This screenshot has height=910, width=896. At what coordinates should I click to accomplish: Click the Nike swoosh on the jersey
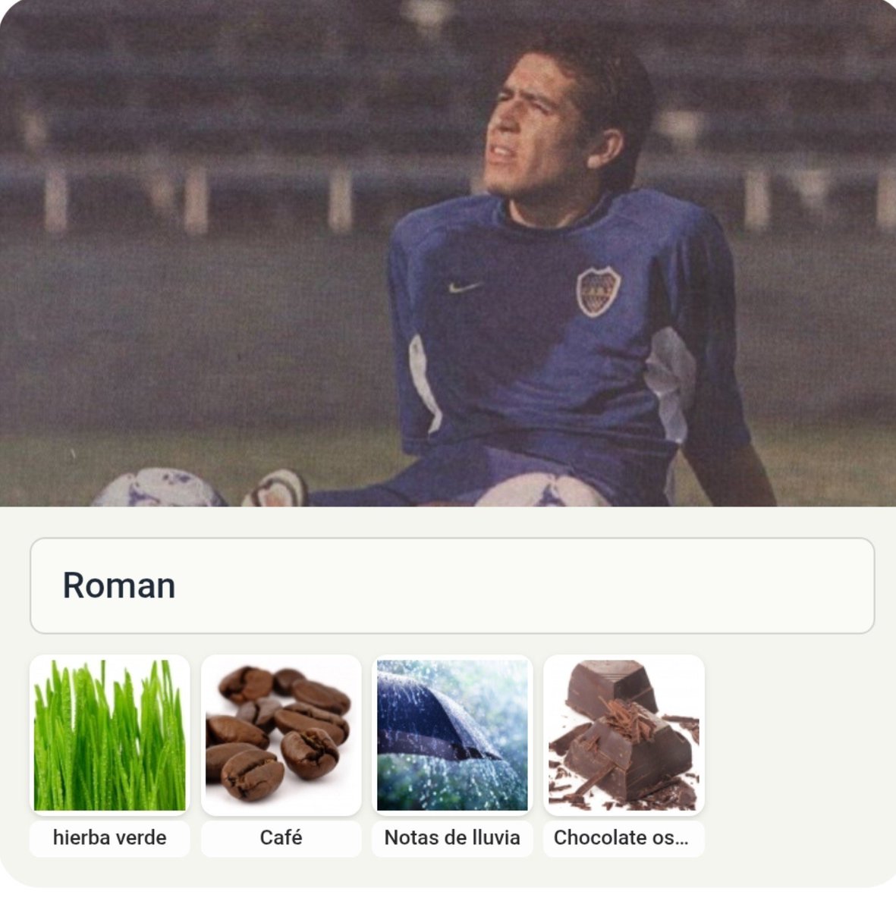(464, 287)
